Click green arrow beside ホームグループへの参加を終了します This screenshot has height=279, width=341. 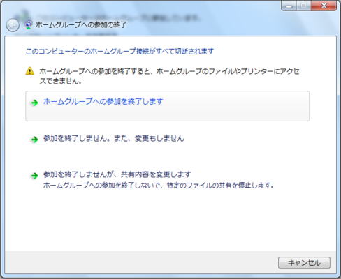[34, 103]
